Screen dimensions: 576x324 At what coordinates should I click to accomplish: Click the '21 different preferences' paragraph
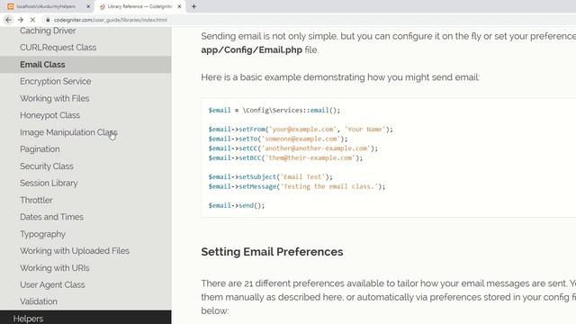point(388,297)
